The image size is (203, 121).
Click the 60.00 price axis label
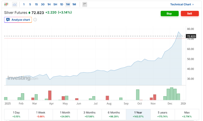[190, 49]
